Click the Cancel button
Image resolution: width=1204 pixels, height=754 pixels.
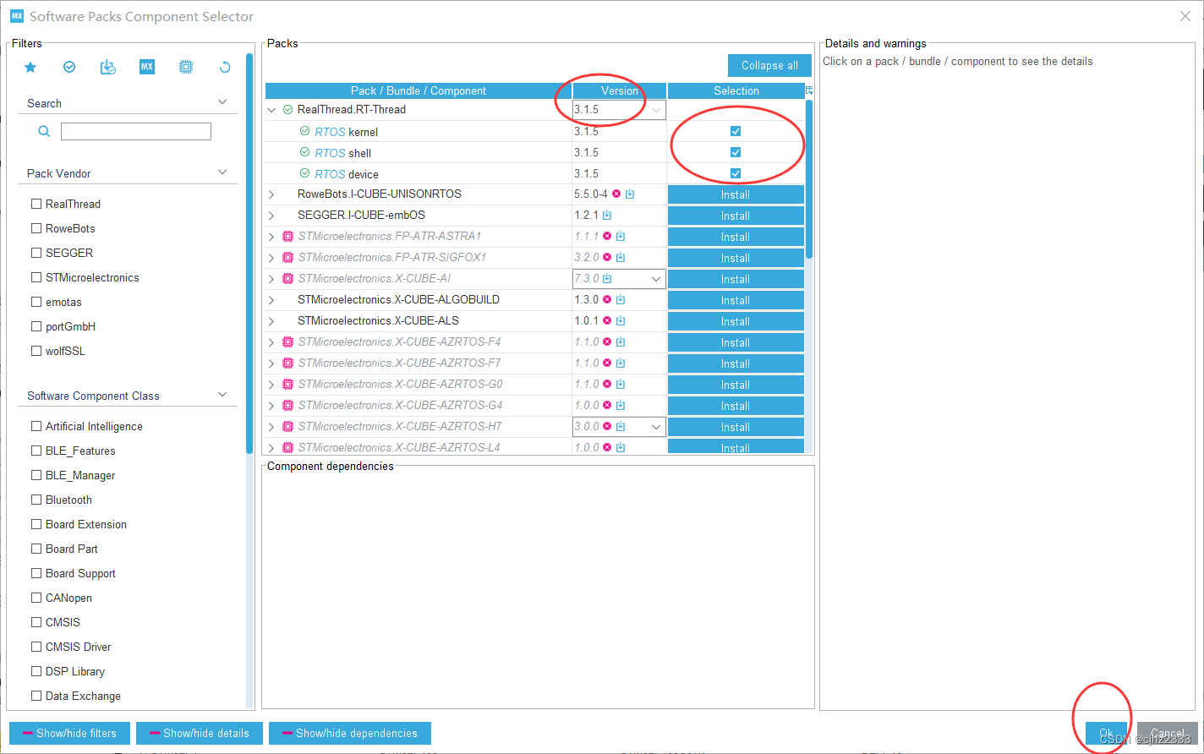pos(1167,733)
